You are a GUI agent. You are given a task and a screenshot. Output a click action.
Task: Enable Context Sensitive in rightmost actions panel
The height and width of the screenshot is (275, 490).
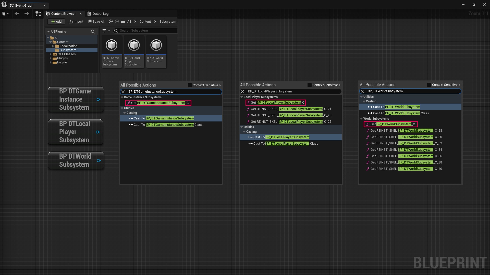click(430, 85)
